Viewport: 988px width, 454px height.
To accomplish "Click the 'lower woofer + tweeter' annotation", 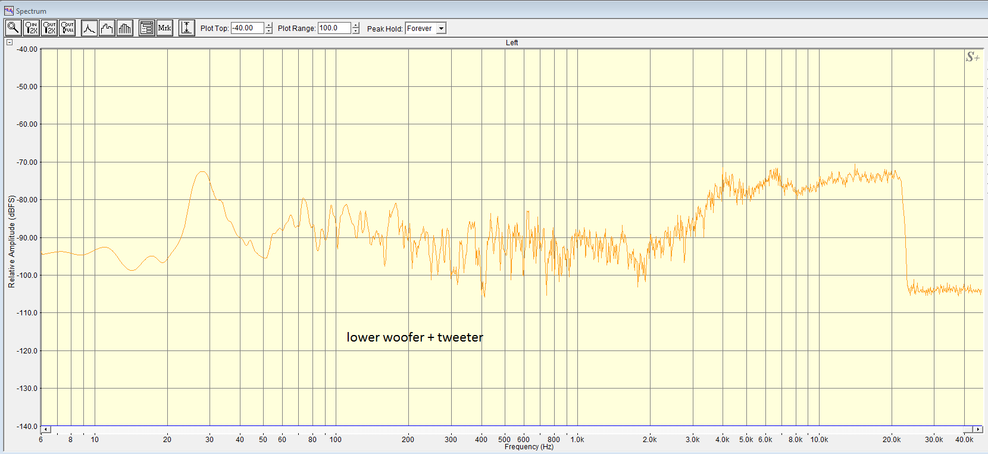I will click(x=415, y=337).
